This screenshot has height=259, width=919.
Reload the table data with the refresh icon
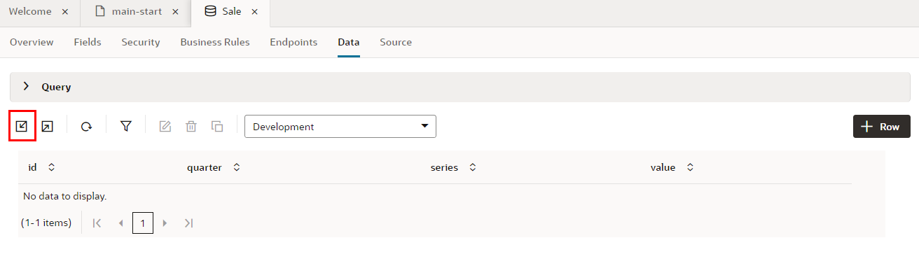[86, 127]
